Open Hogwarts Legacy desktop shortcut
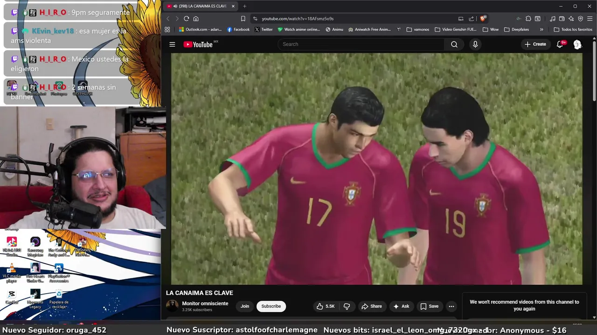Image resolution: width=597 pixels, height=335 pixels. 35,299
